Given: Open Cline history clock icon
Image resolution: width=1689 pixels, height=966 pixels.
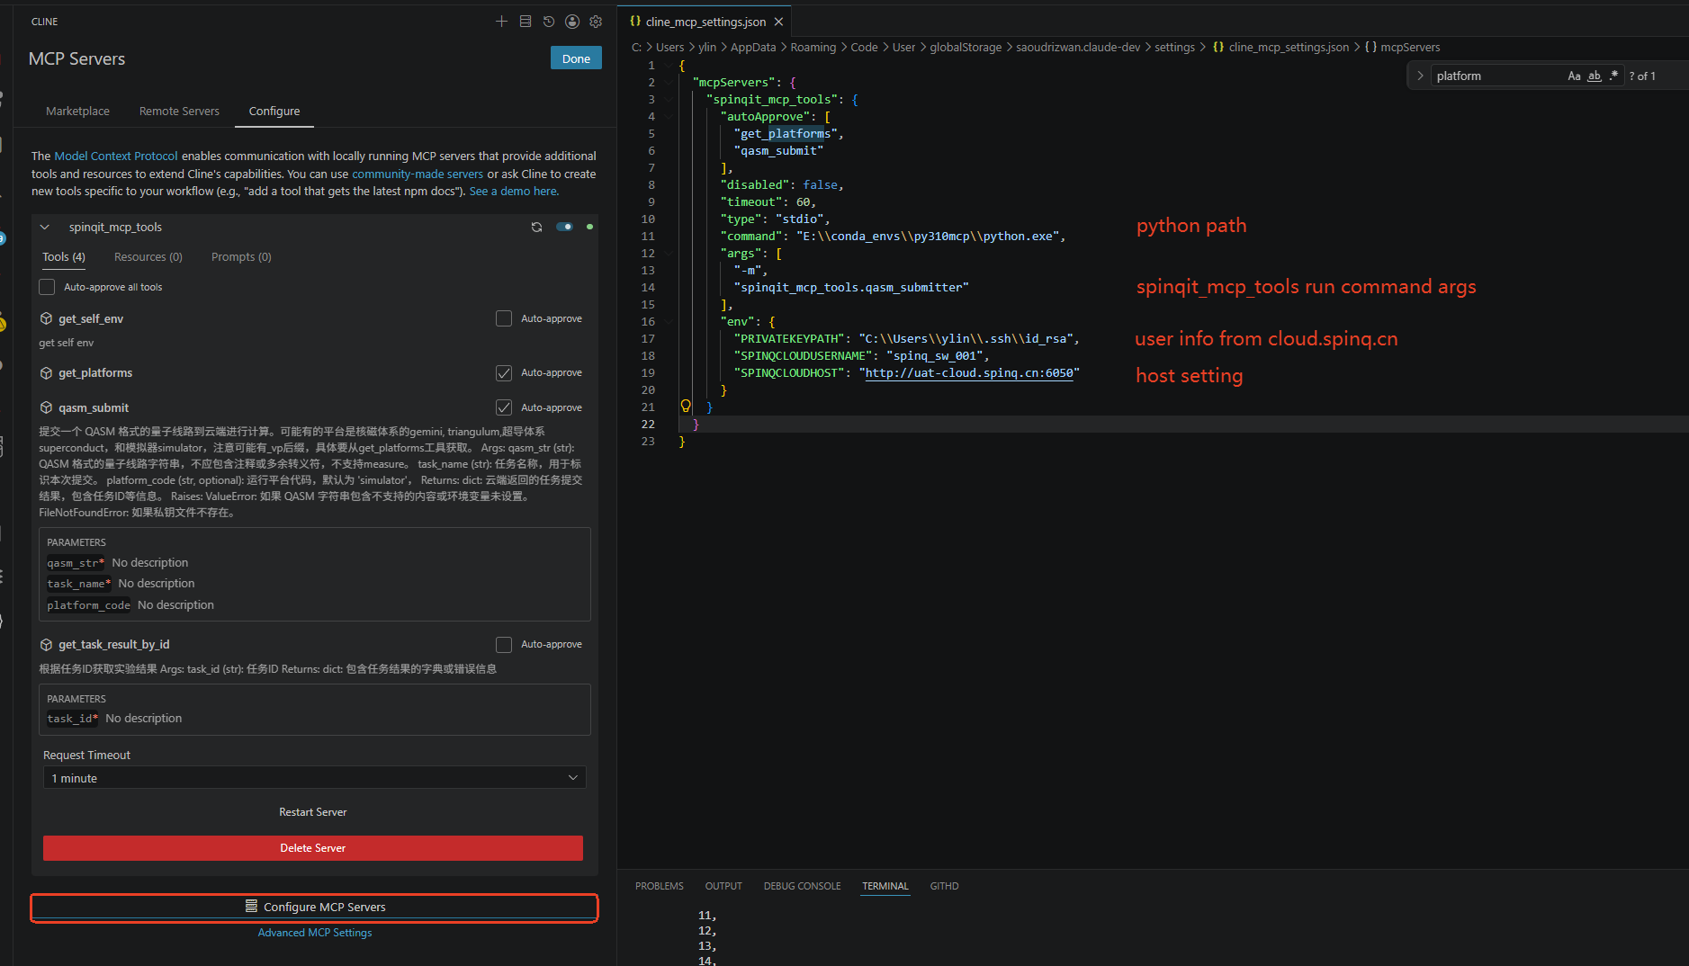Looking at the screenshot, I should pos(549,22).
